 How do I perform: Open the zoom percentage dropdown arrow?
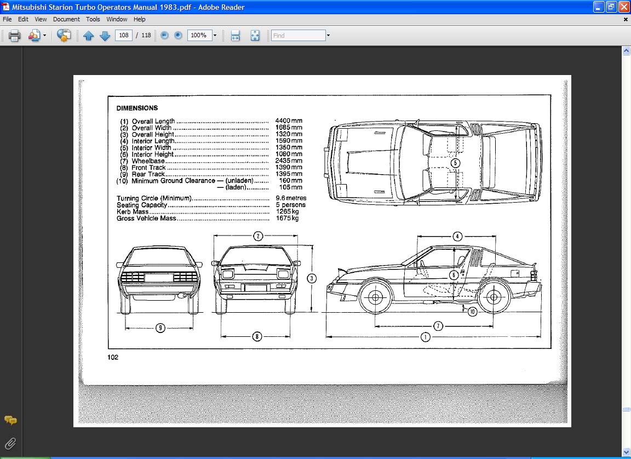[215, 36]
